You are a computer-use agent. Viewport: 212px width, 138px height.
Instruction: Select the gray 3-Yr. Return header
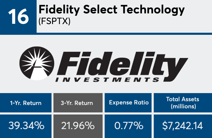(x=77, y=103)
